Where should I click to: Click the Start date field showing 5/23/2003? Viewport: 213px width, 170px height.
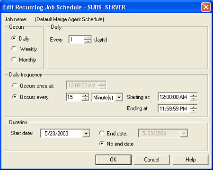tap(62, 134)
